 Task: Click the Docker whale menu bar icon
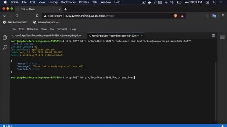click(150, 2)
